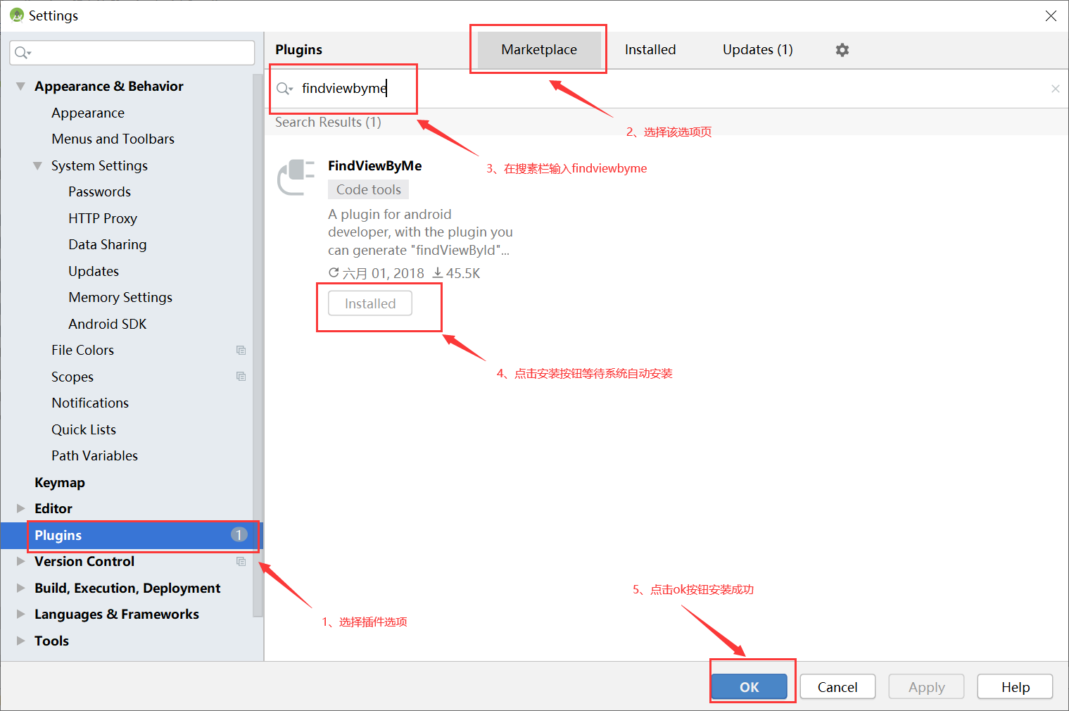1069x711 pixels.
Task: Collapse Appearance & Behavior section
Action: 20,87
